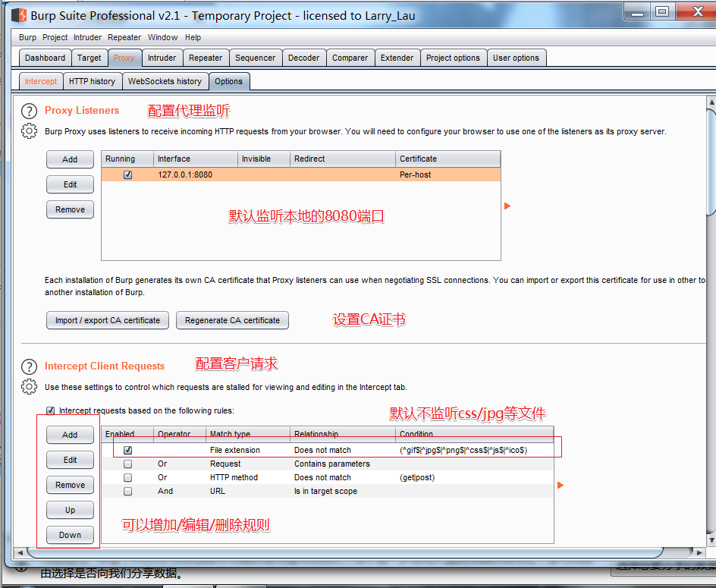Click the Redirect column header
Viewport: 716px width, 588px height.
[343, 159]
